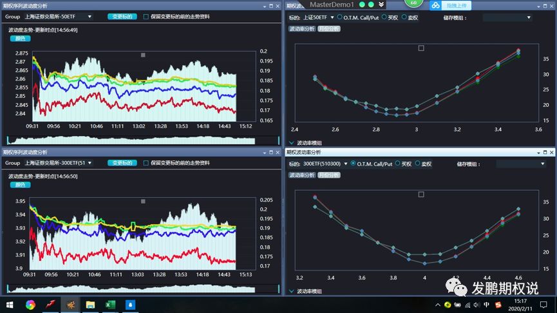Click the Windows Start button
The width and height of the screenshot is (557, 313).
[x=10, y=305]
